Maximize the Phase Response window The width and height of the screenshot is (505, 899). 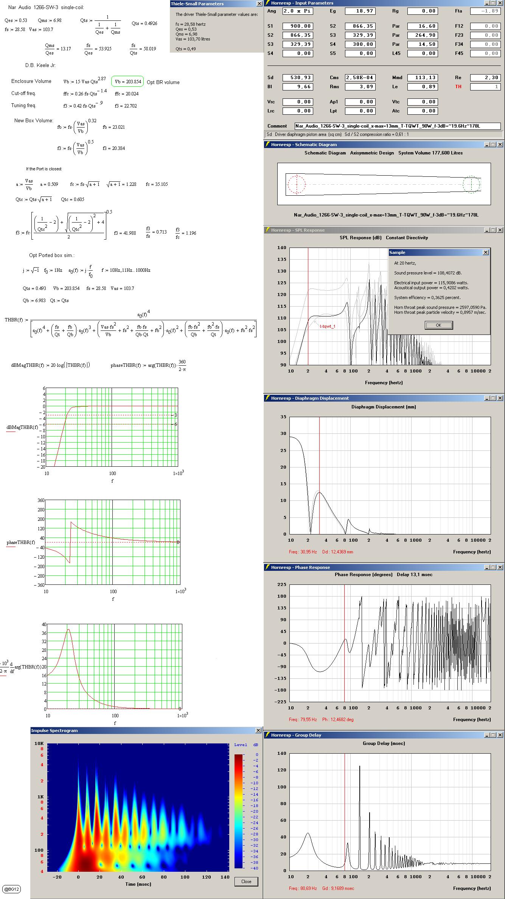tap(493, 567)
